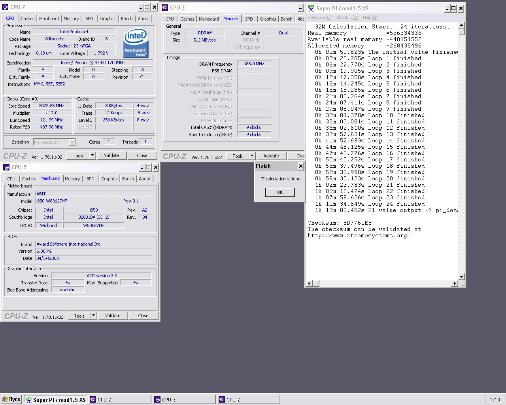Click the Tools button in the Mainboard window
This screenshot has height=405, width=506.
(x=79, y=316)
